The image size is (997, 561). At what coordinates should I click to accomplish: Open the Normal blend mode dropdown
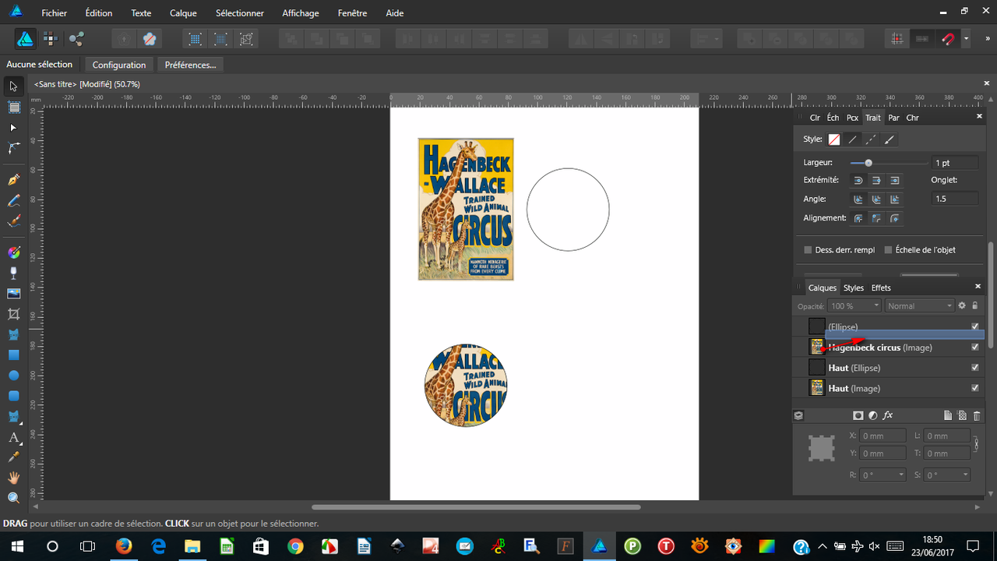point(920,306)
